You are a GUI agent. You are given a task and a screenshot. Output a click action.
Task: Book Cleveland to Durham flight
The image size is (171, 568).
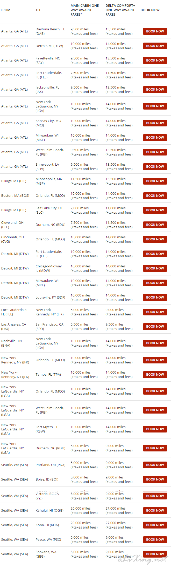pos(155,225)
